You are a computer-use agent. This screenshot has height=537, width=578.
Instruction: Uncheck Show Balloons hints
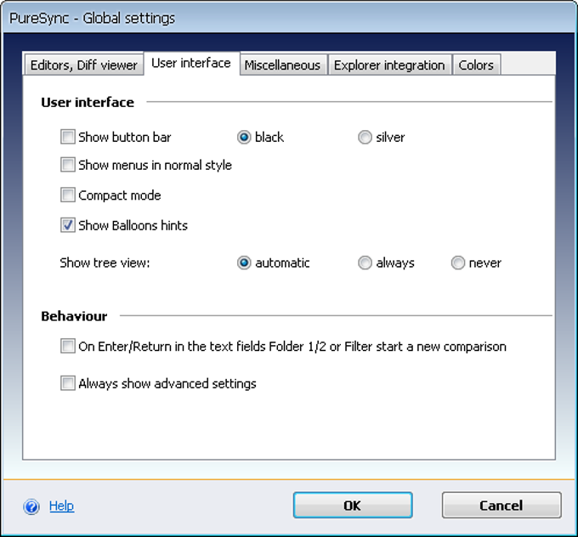click(x=68, y=225)
